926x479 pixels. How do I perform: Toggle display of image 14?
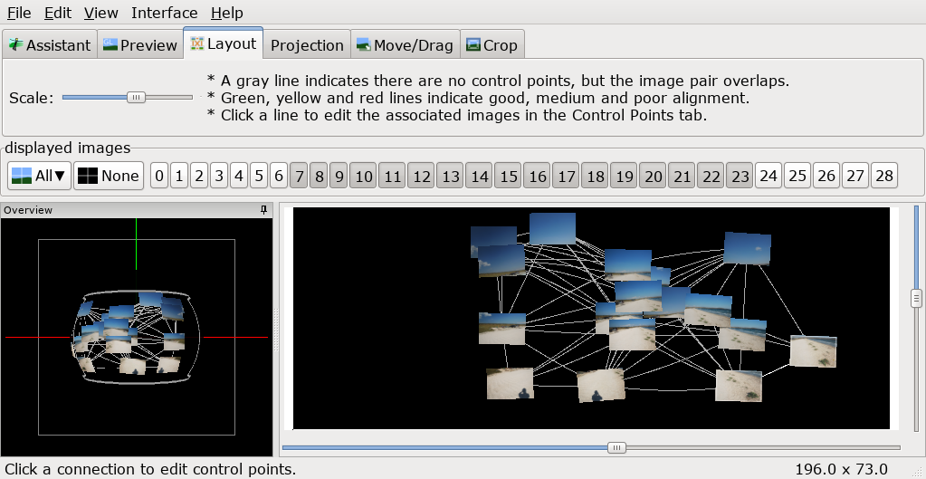click(x=479, y=176)
